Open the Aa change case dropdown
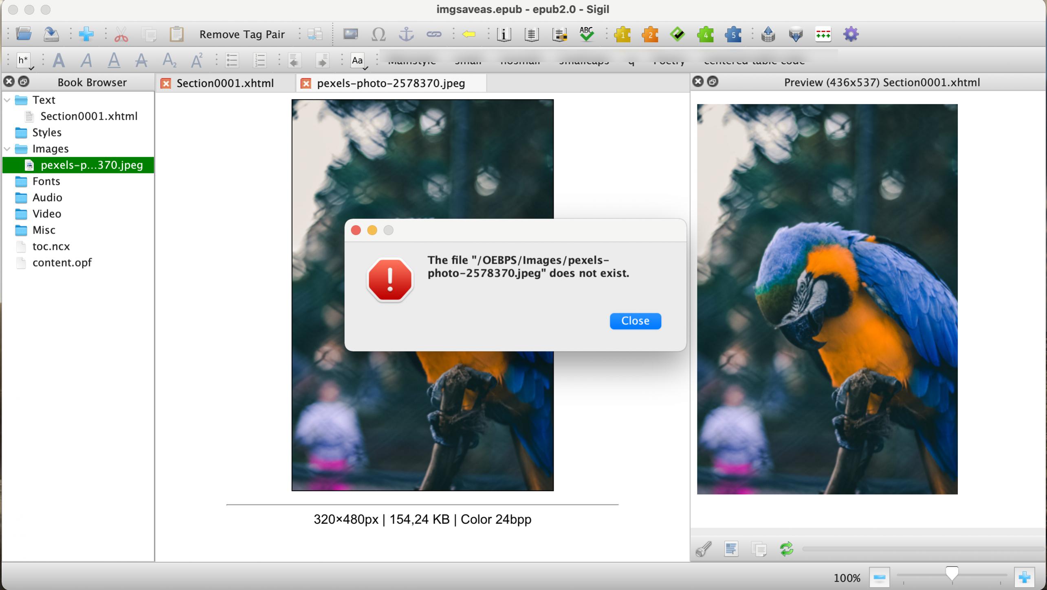 pos(358,61)
